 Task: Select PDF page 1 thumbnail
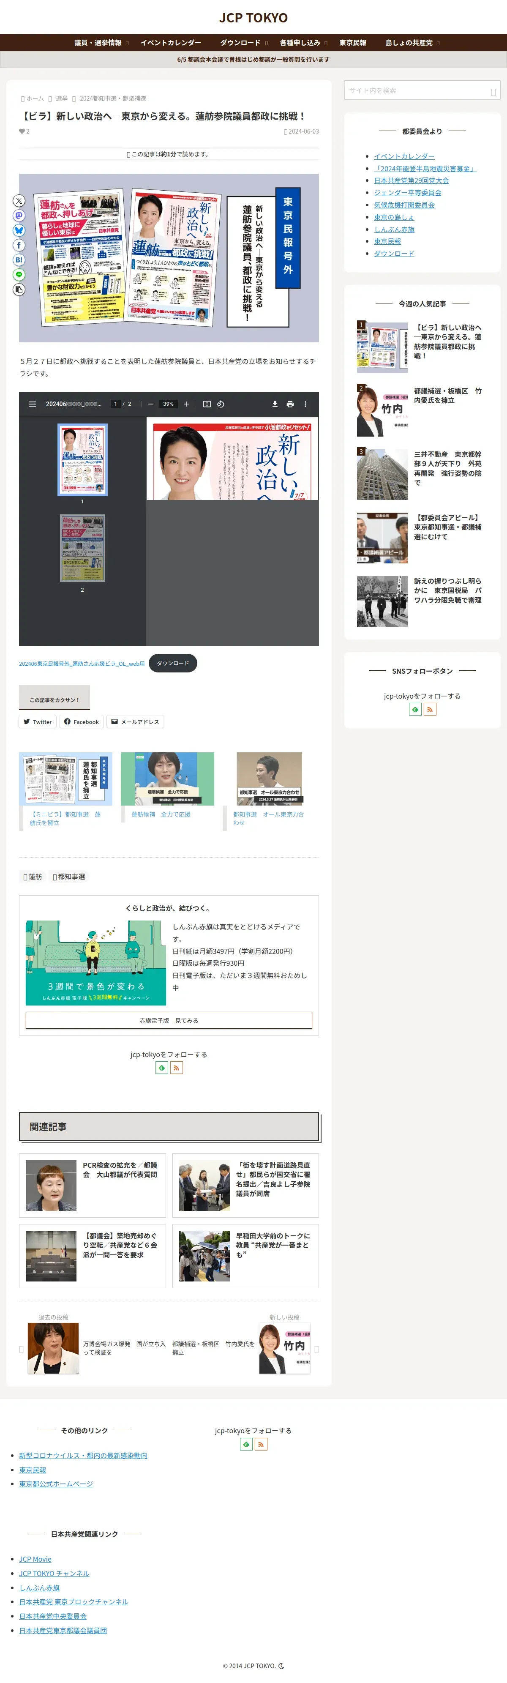click(x=82, y=460)
